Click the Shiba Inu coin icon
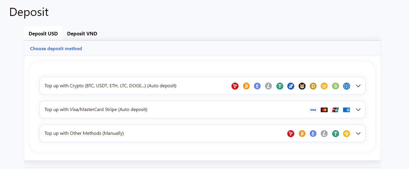The width and height of the screenshot is (409, 169). pyautogui.click(x=302, y=86)
